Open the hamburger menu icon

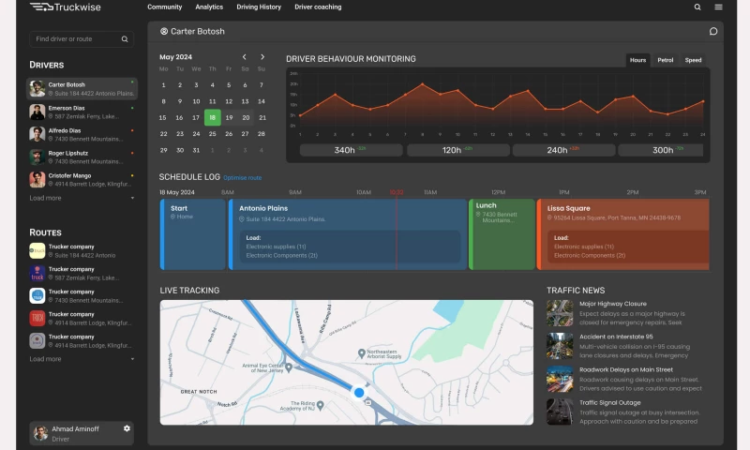click(x=718, y=7)
